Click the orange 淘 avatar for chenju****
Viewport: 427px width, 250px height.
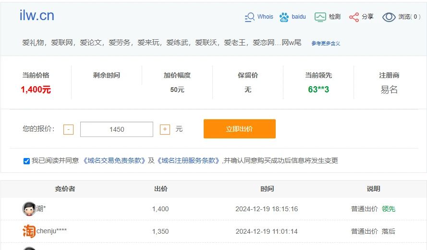(x=29, y=231)
